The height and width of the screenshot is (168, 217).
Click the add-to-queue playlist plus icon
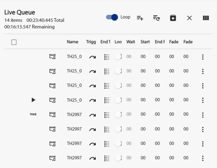[140, 18]
